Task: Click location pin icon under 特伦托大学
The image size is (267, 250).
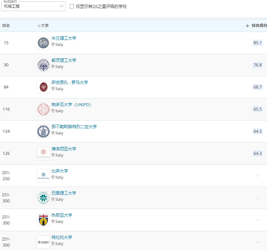Action: coord(53,243)
